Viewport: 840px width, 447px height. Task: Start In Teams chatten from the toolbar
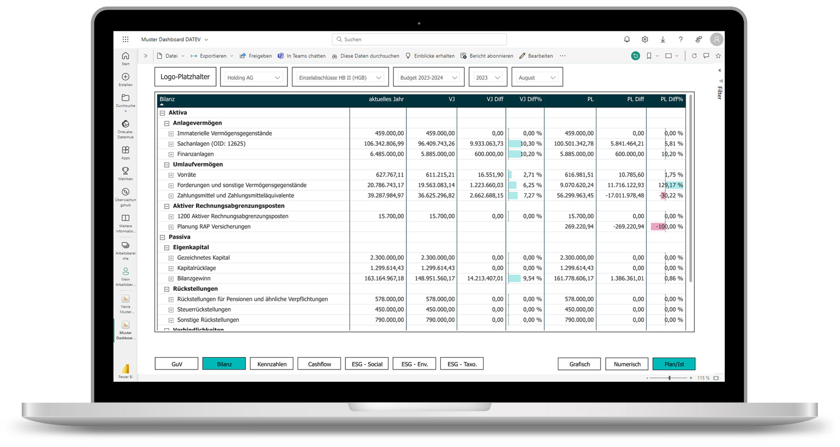(302, 55)
